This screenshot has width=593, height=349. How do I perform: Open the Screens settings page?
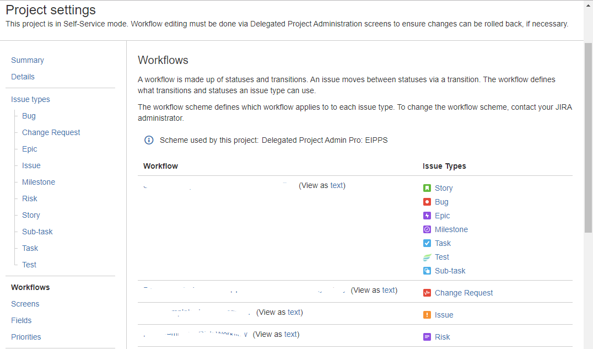[25, 304]
